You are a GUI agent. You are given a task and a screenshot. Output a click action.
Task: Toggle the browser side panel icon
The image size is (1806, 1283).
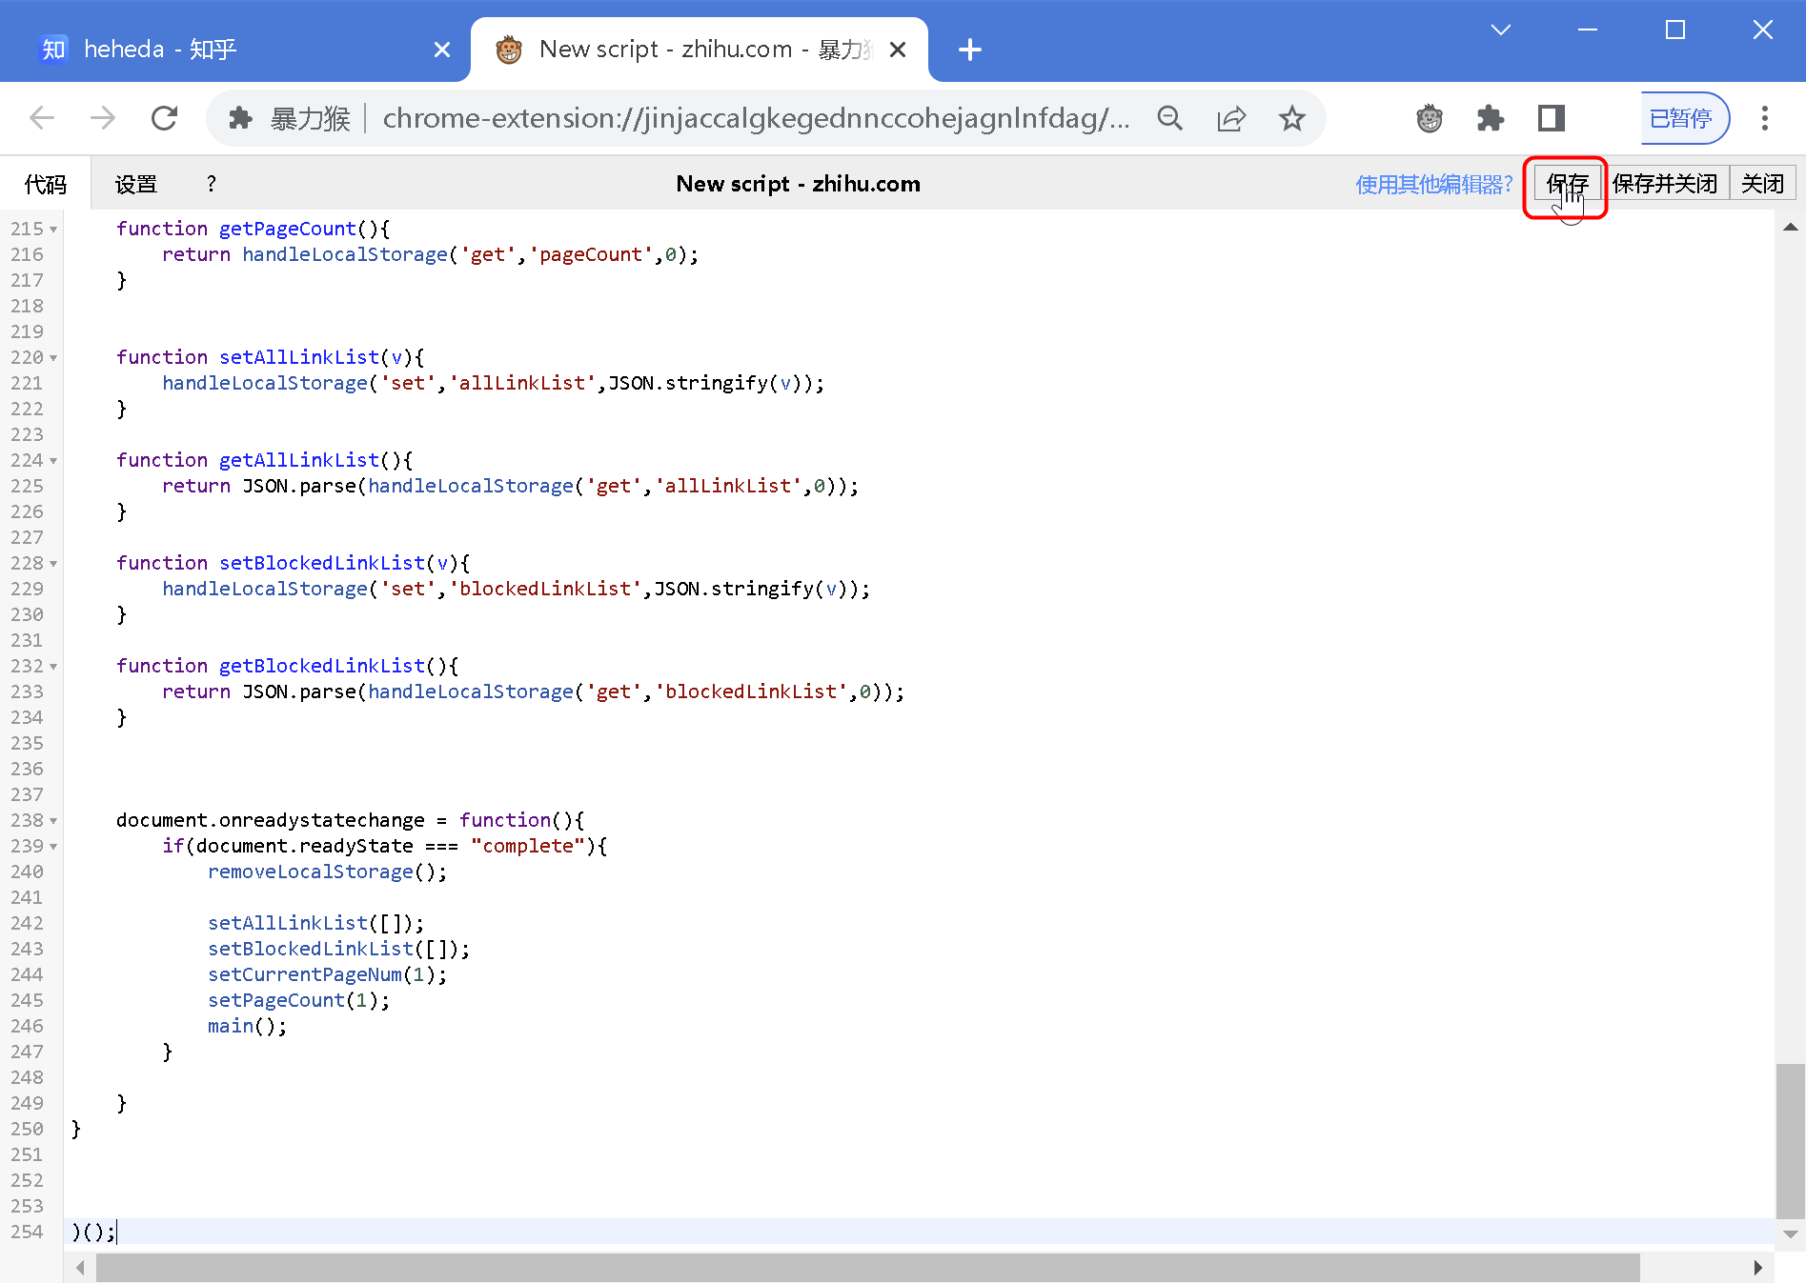1551,118
